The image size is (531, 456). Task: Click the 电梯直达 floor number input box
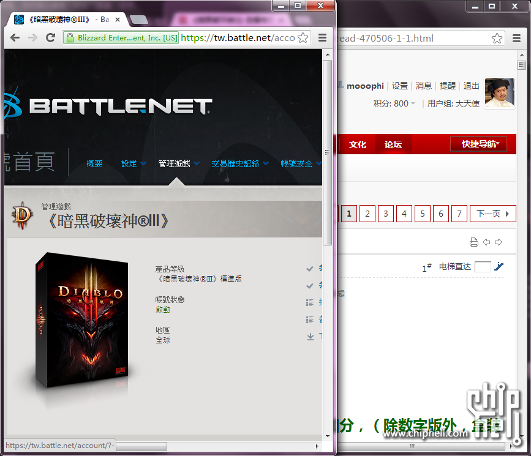[x=483, y=267]
